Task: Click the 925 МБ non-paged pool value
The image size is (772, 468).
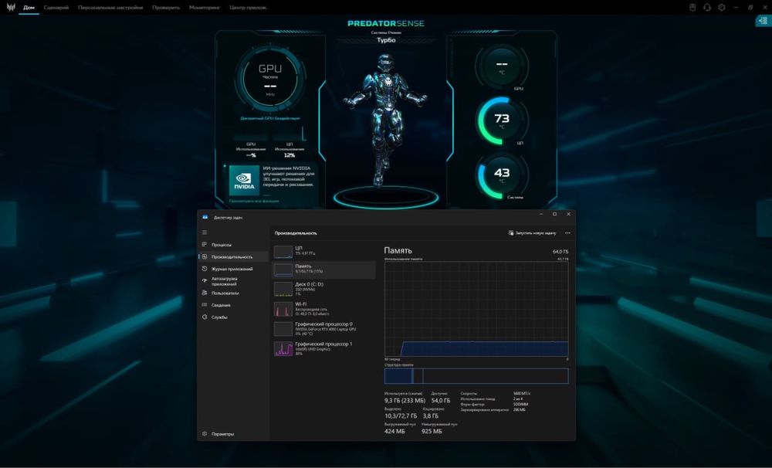Action: 432,431
